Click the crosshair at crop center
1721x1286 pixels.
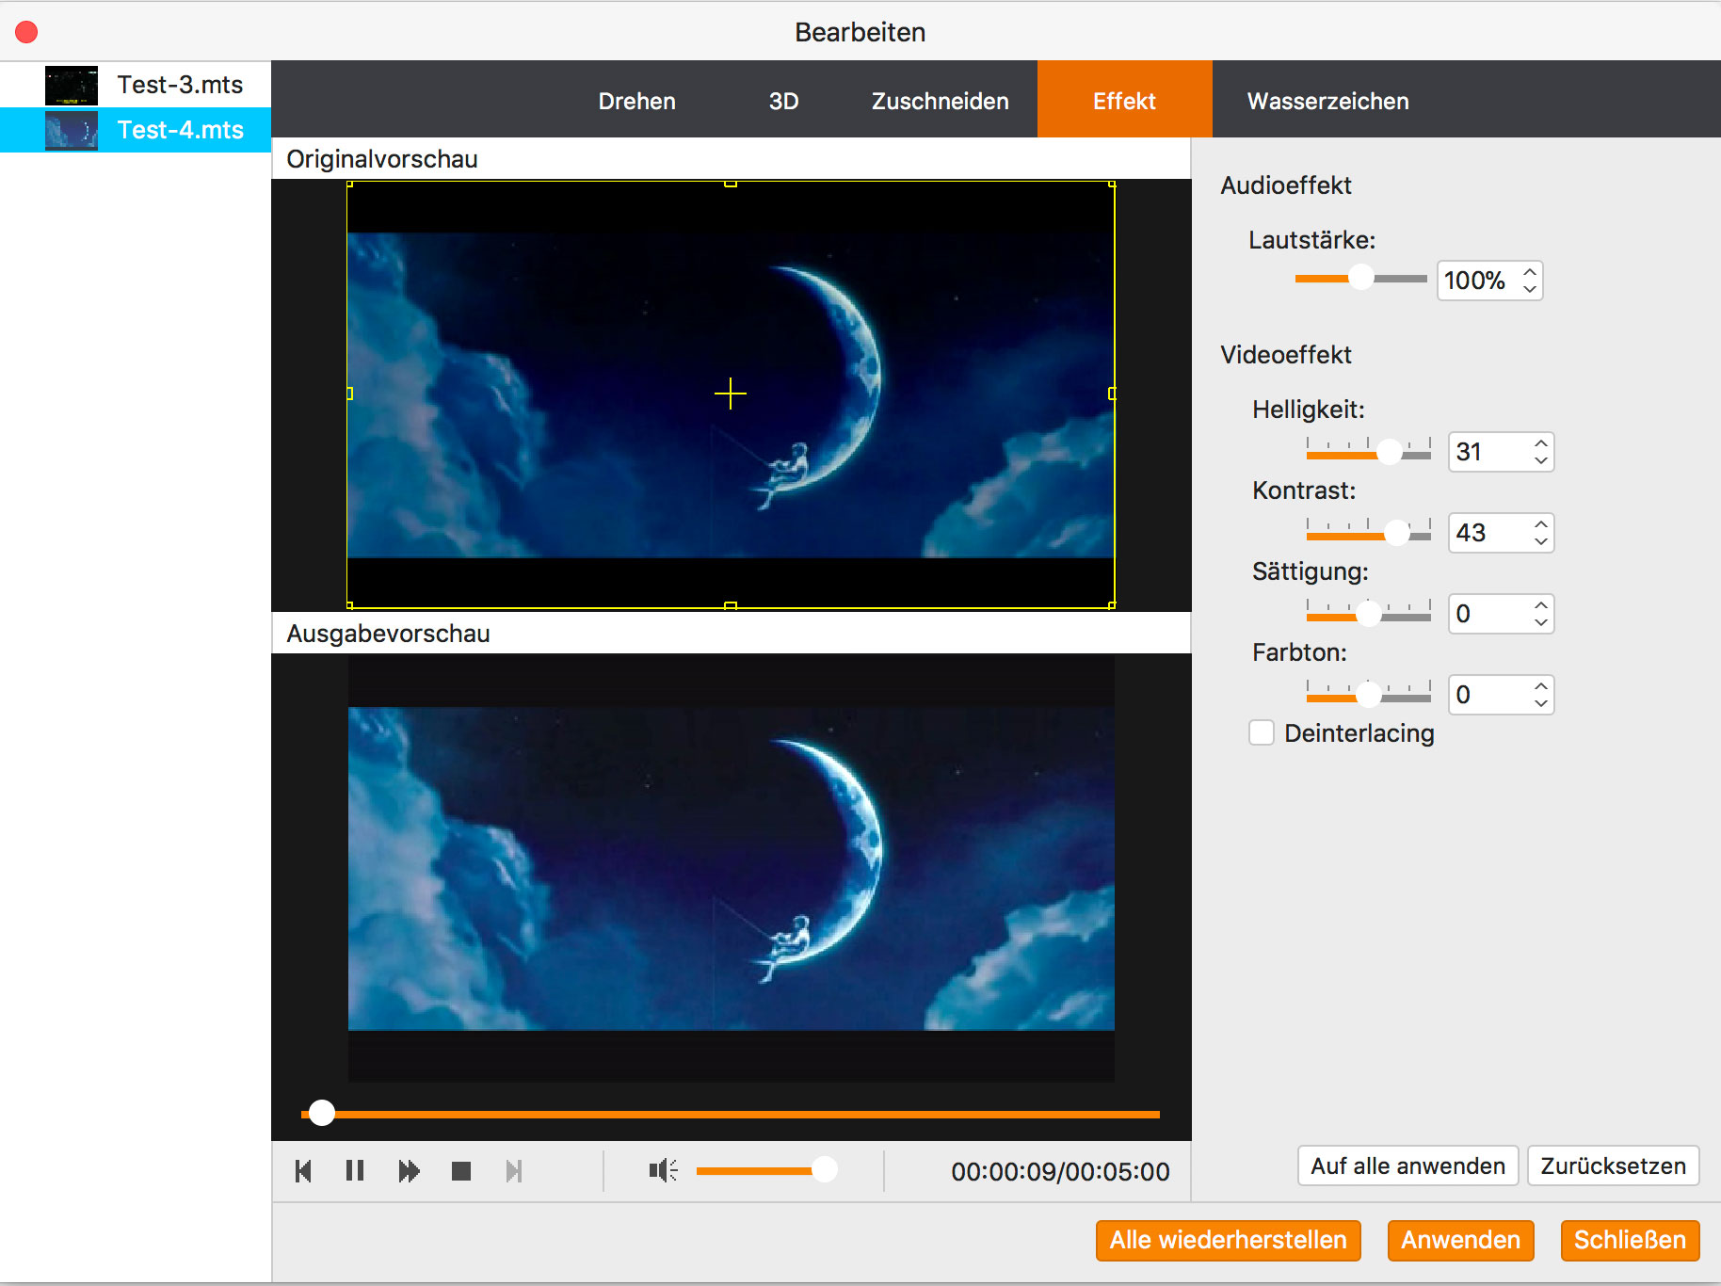731,394
